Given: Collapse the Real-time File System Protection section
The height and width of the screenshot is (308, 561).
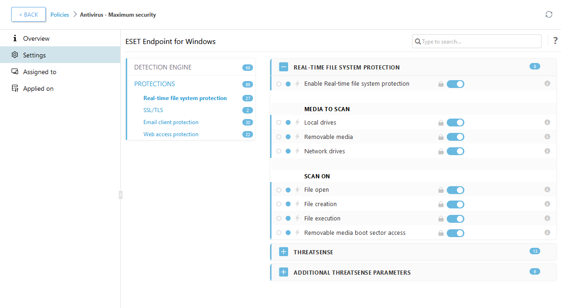Looking at the screenshot, I should 284,67.
